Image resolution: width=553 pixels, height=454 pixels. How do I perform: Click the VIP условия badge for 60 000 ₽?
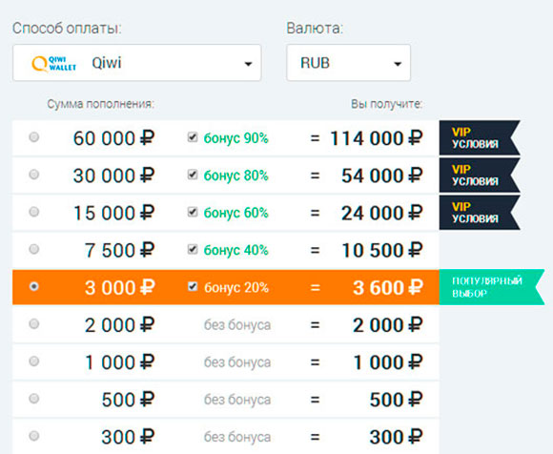point(480,138)
